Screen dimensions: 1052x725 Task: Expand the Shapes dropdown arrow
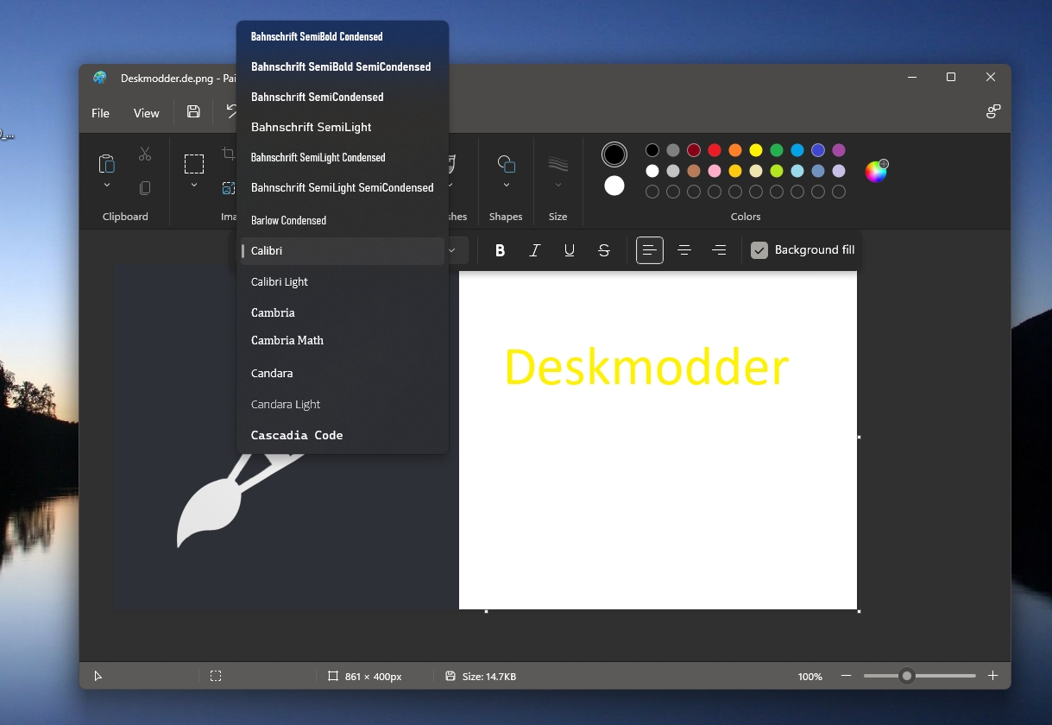pyautogui.click(x=506, y=185)
